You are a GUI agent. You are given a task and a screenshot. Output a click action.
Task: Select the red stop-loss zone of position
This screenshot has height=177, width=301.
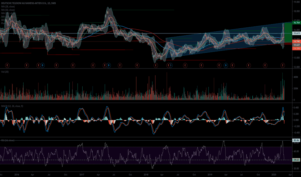288,44
